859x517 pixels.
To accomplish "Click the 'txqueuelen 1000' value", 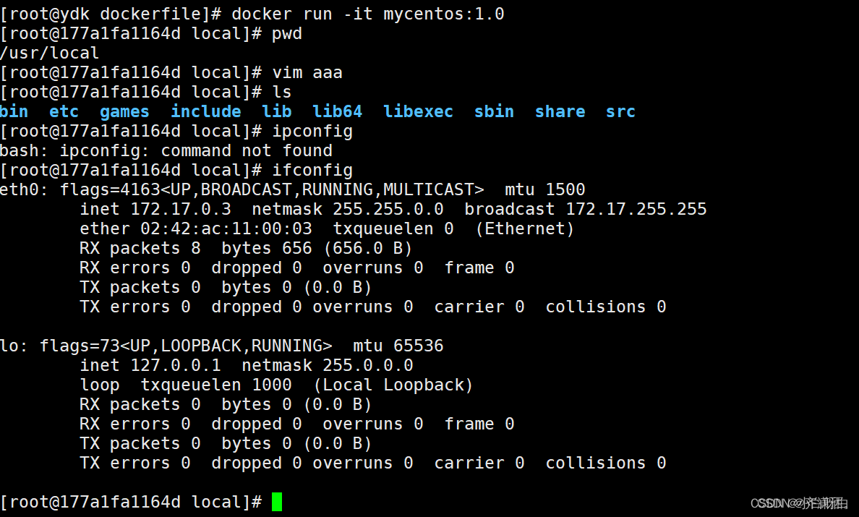I will click(216, 385).
